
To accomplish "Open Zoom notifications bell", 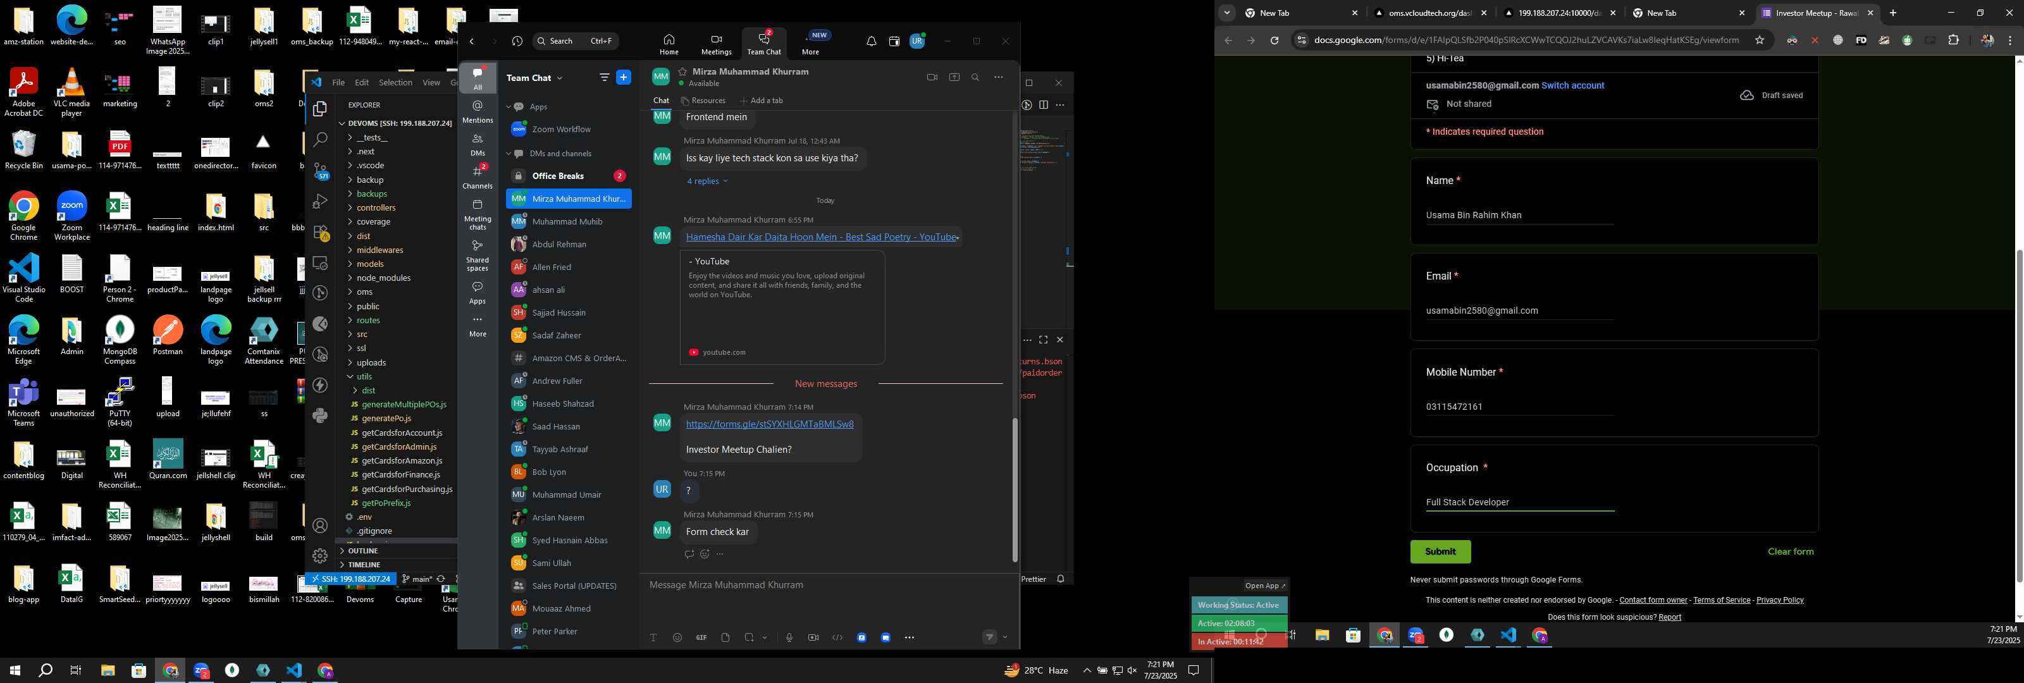I will [872, 41].
